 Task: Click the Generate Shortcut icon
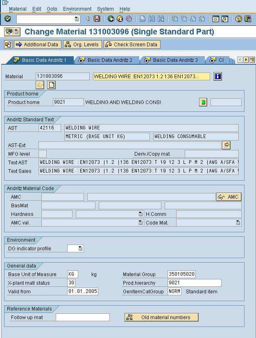225,19
